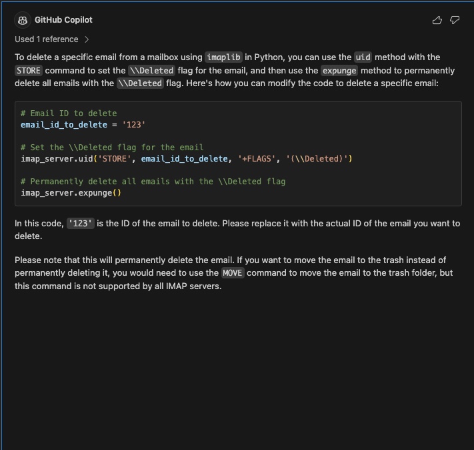
Task: Click the GitHub Copilot name heading
Action: point(63,20)
